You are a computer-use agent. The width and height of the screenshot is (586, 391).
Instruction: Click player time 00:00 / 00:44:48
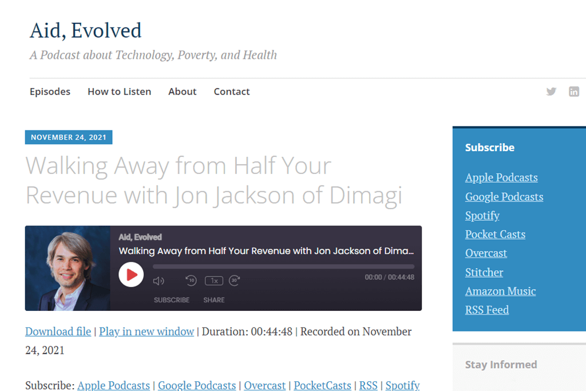(x=389, y=277)
